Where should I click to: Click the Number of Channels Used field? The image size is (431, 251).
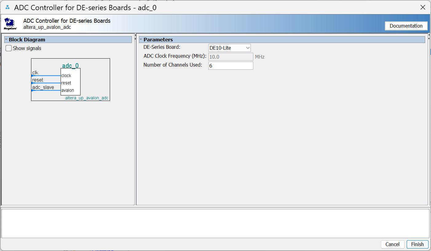coord(231,66)
